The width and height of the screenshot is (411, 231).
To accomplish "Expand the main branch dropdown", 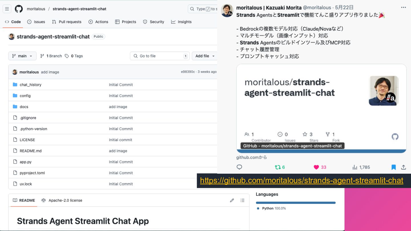I will click(22, 56).
